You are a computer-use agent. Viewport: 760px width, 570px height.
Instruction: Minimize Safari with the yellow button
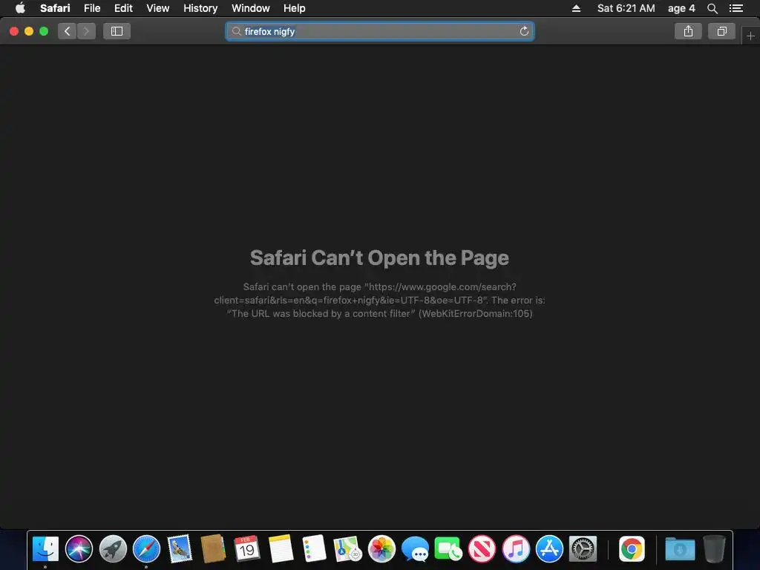click(x=29, y=31)
